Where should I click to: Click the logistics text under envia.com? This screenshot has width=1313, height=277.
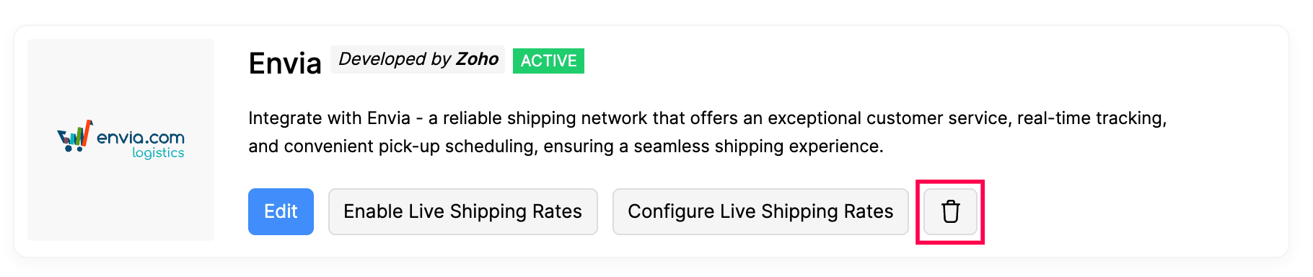click(x=158, y=153)
